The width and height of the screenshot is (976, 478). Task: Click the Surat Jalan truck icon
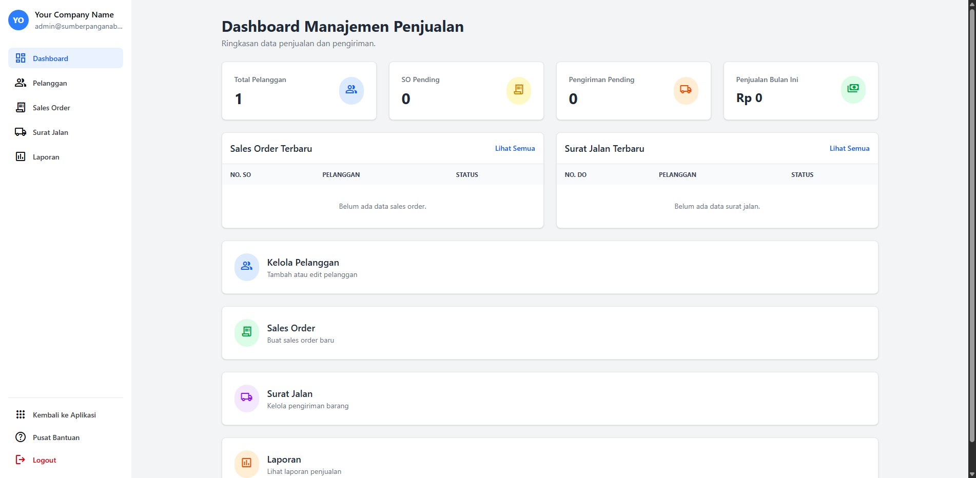pos(21,132)
